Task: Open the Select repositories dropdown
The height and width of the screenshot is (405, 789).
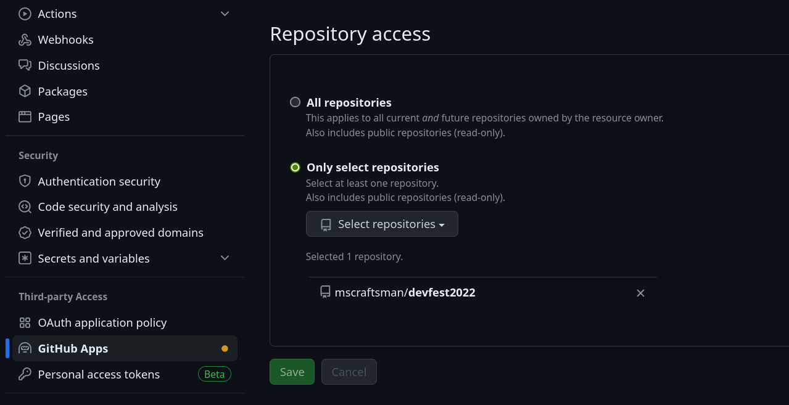Action: (382, 224)
